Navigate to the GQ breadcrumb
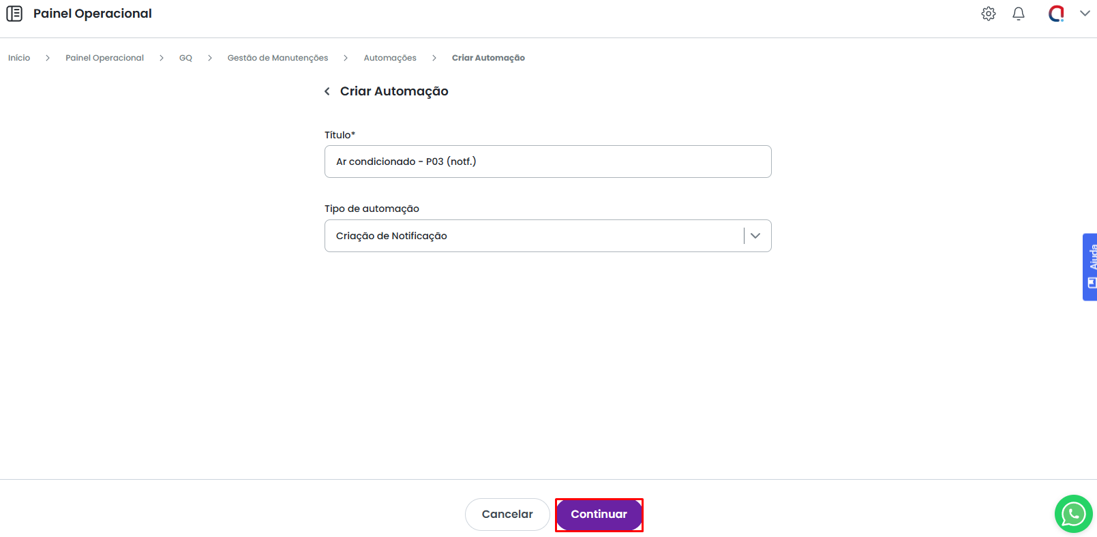 (x=185, y=58)
